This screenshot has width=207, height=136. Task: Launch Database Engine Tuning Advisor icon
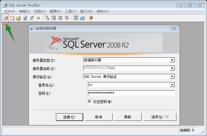76,18
